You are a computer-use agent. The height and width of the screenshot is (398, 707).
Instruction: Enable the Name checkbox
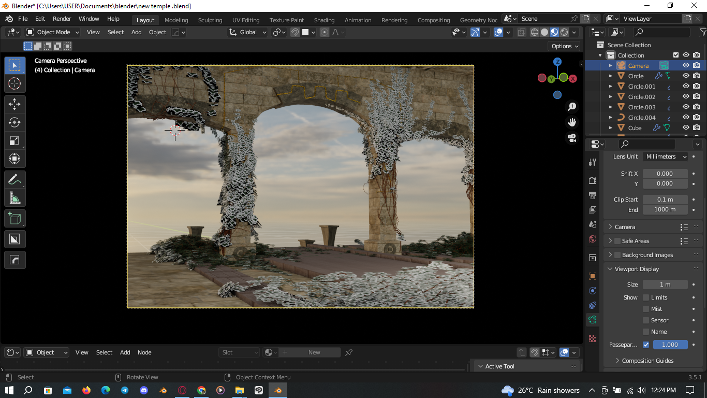646,332
